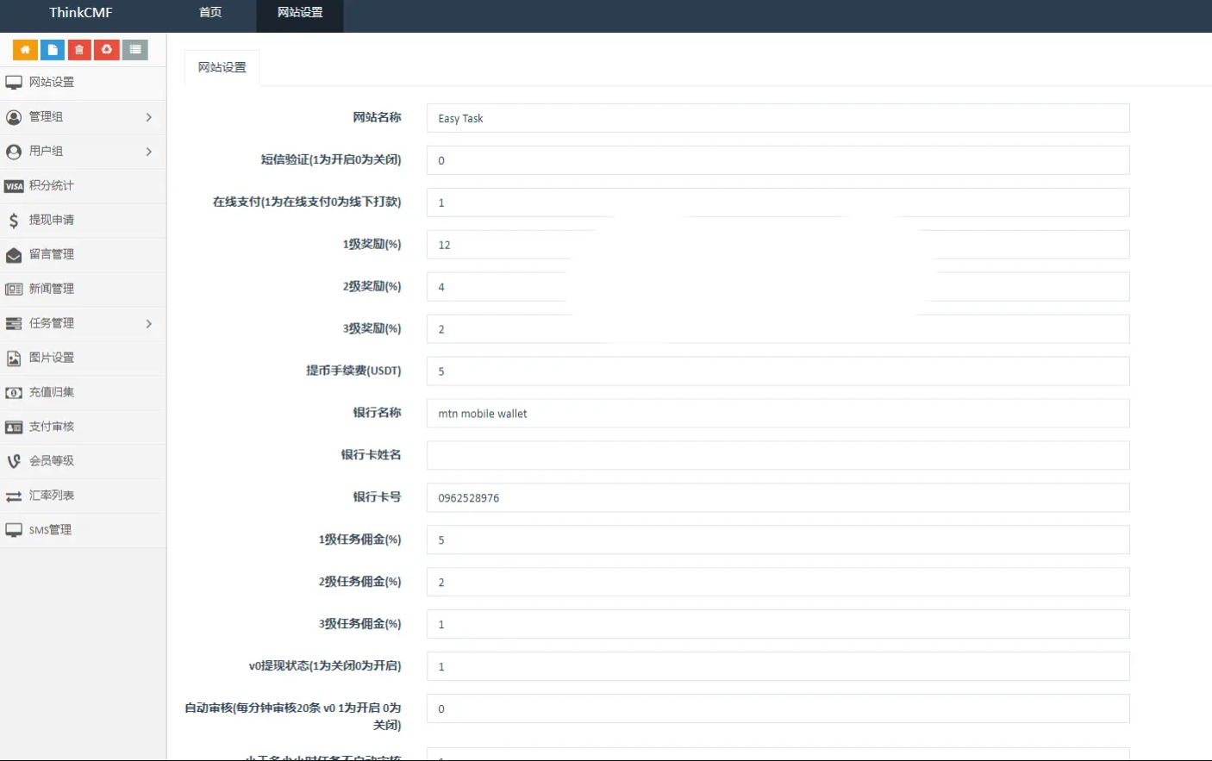This screenshot has width=1212, height=761.
Task: Go to the 首页 top menu
Action: (210, 13)
